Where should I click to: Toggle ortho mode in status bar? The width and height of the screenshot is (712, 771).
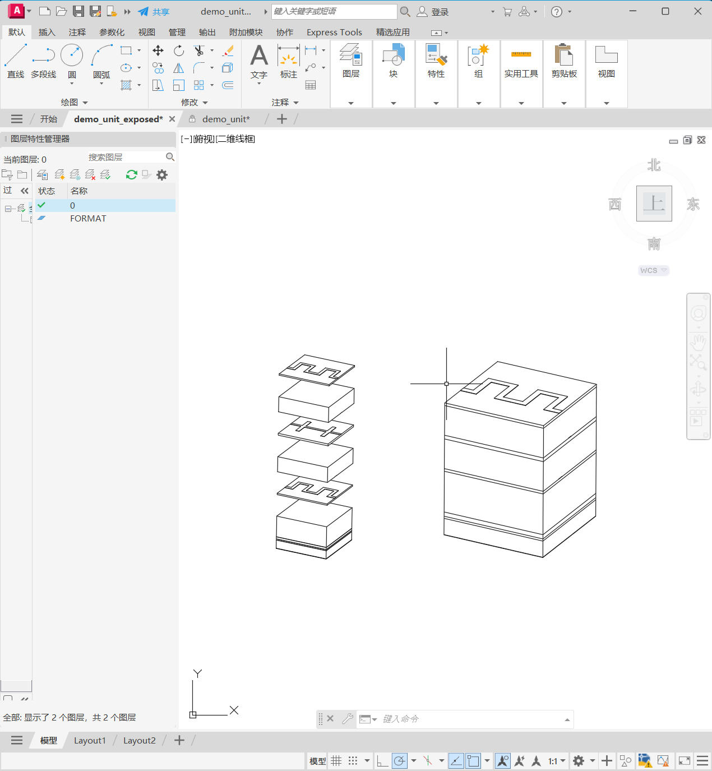382,761
